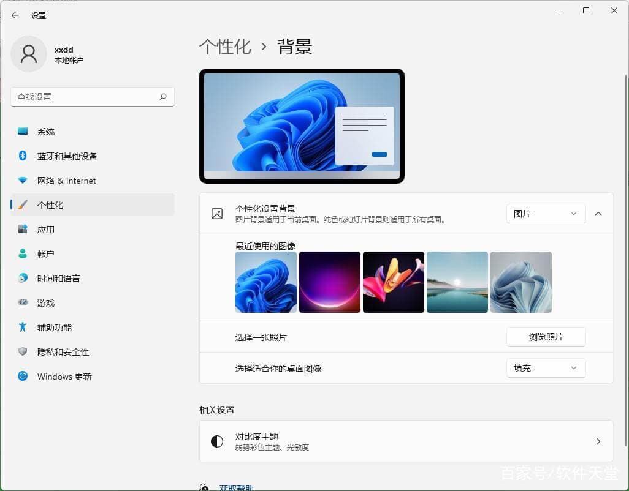The image size is (629, 491).
Task: Minimize the 设置 window
Action: [x=558, y=10]
